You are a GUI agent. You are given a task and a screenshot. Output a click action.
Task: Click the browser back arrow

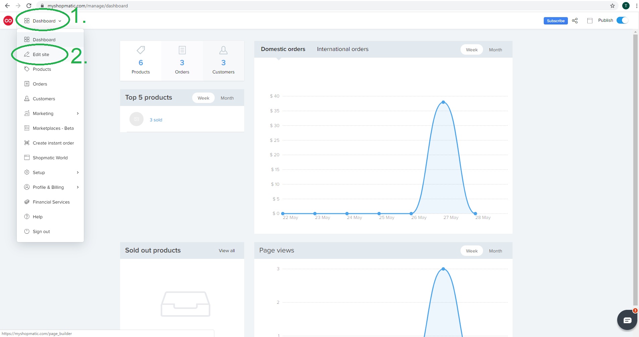[7, 6]
